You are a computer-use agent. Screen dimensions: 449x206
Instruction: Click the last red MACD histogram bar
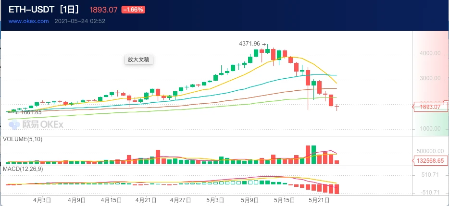coord(337,189)
